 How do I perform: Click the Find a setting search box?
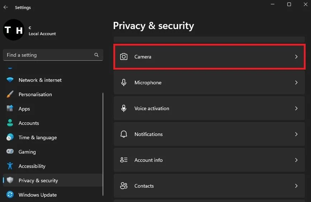53,55
